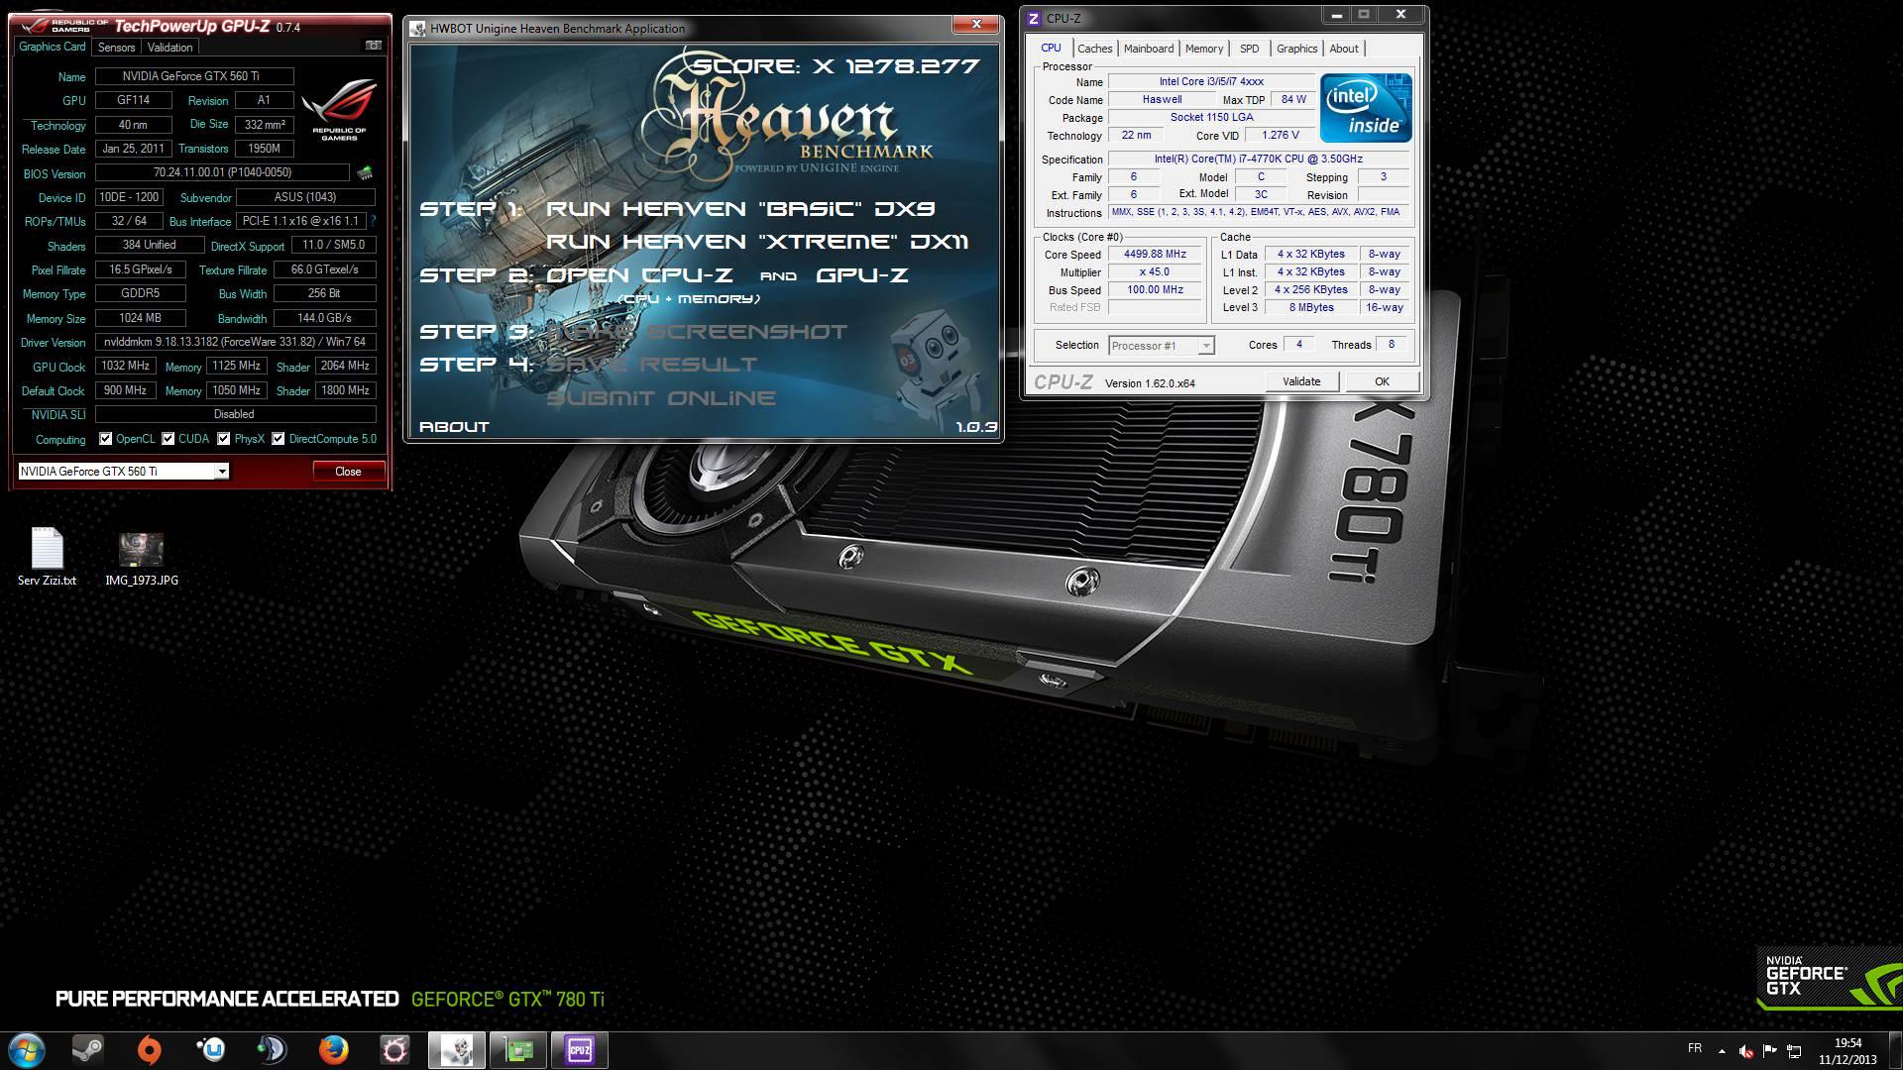Click the BIOS Version field 70.24.11.00.01
Viewport: 1903px width, 1070px height.
point(222,172)
